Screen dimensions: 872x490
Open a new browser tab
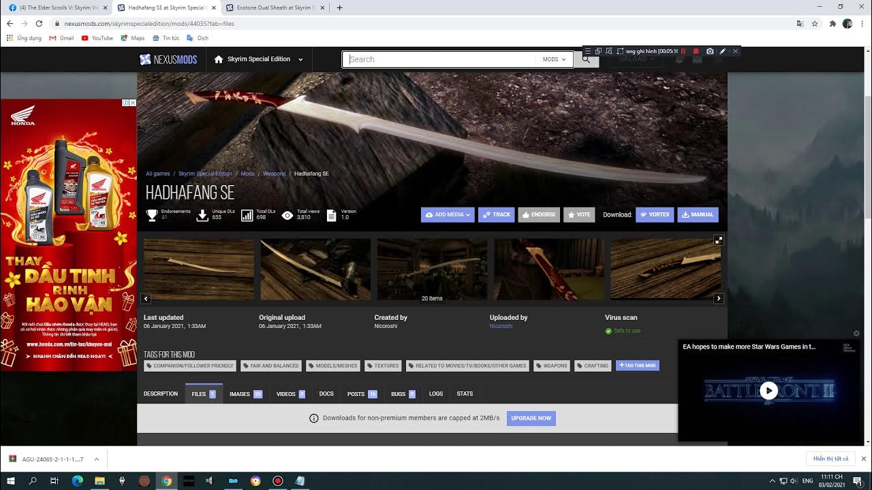click(339, 7)
